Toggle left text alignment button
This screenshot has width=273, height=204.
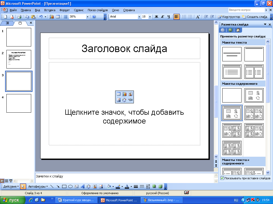(x=176, y=17)
